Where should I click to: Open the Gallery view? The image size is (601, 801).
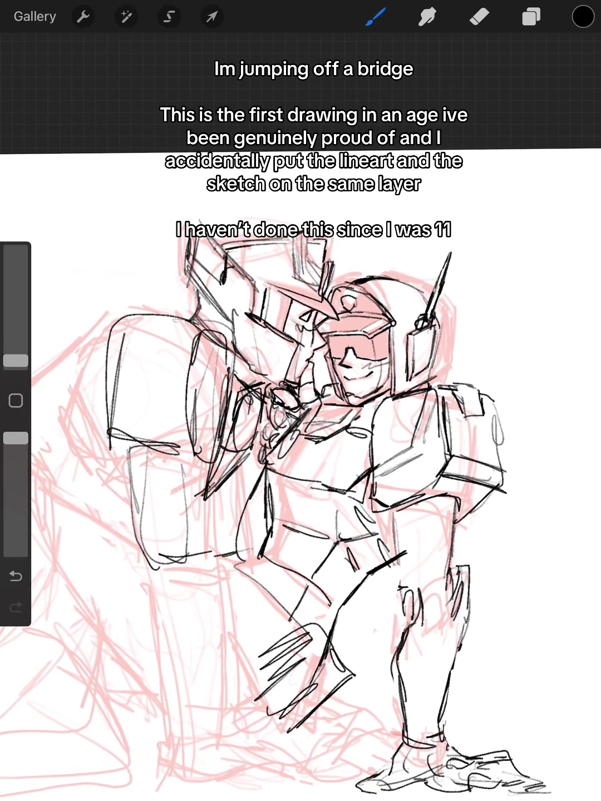35,17
